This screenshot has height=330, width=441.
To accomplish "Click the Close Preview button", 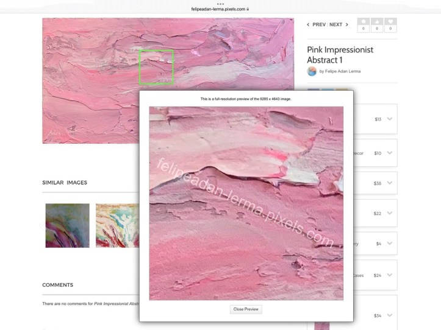I will point(246,309).
